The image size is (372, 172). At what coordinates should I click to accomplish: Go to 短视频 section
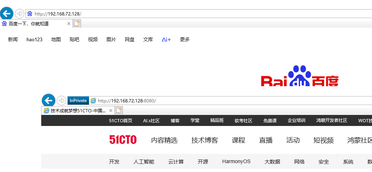323,140
